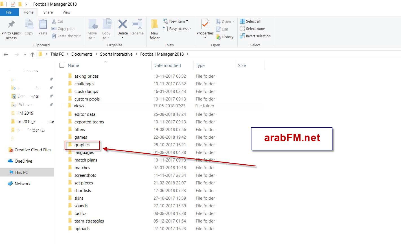401x244 pixels.
Task: Open recent locations dropdown chevron
Action: pyautogui.click(x=25, y=55)
